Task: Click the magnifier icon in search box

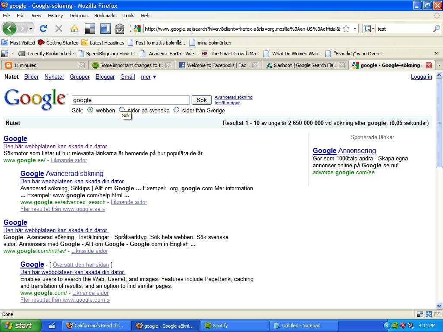Action: (437, 29)
